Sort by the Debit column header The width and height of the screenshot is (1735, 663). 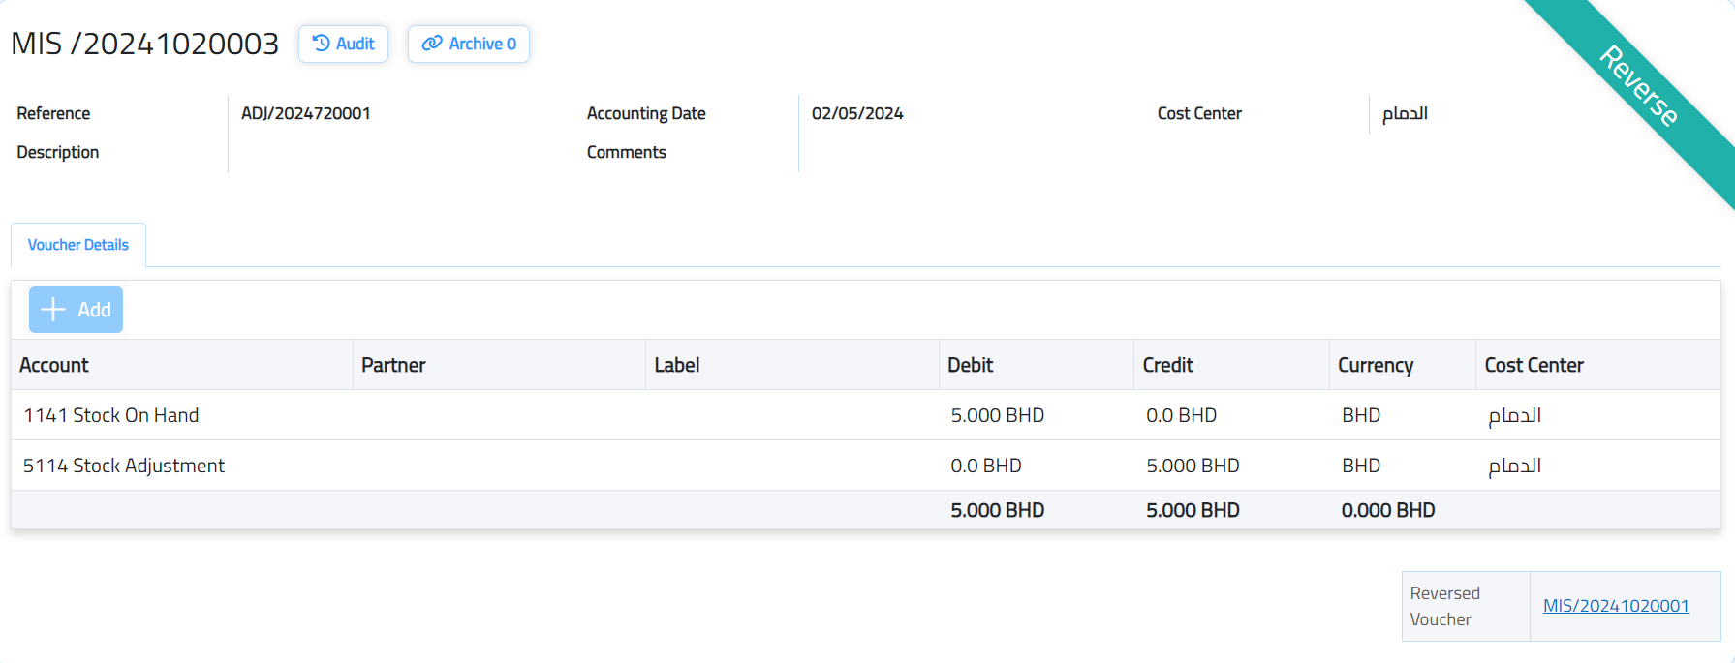[x=970, y=365]
